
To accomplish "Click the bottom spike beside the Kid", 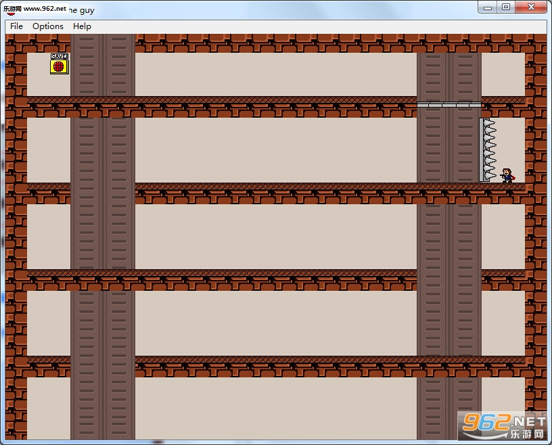I will pyautogui.click(x=489, y=175).
